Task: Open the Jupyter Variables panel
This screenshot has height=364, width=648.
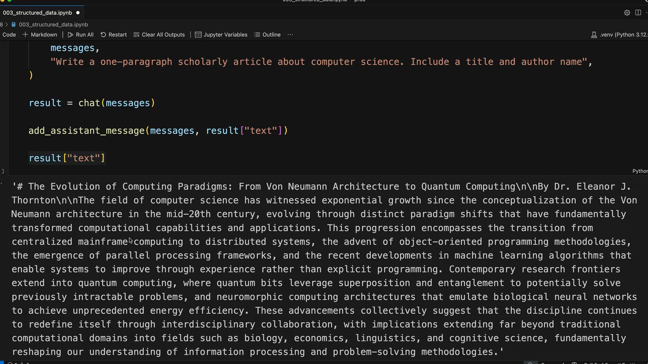Action: [x=221, y=35]
